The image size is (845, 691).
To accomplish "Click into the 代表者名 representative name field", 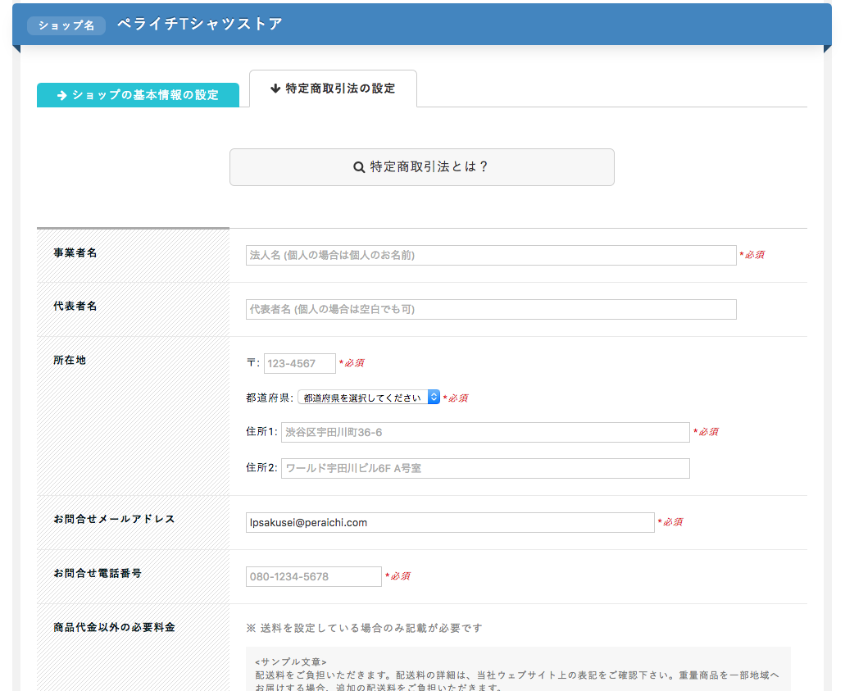I will click(x=489, y=309).
